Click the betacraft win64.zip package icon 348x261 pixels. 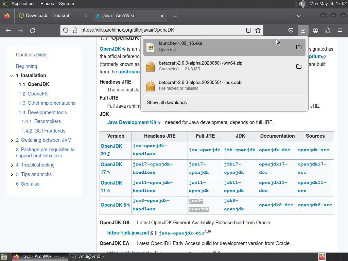(x=150, y=66)
